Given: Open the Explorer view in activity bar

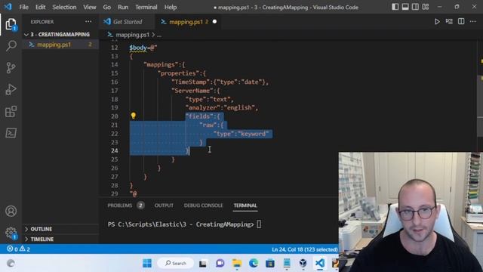Looking at the screenshot, I should pyautogui.click(x=11, y=24).
